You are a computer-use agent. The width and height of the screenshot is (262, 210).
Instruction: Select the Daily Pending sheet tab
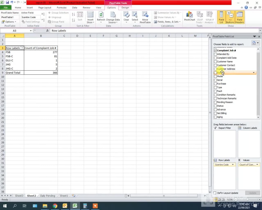pyautogui.click(x=47, y=196)
